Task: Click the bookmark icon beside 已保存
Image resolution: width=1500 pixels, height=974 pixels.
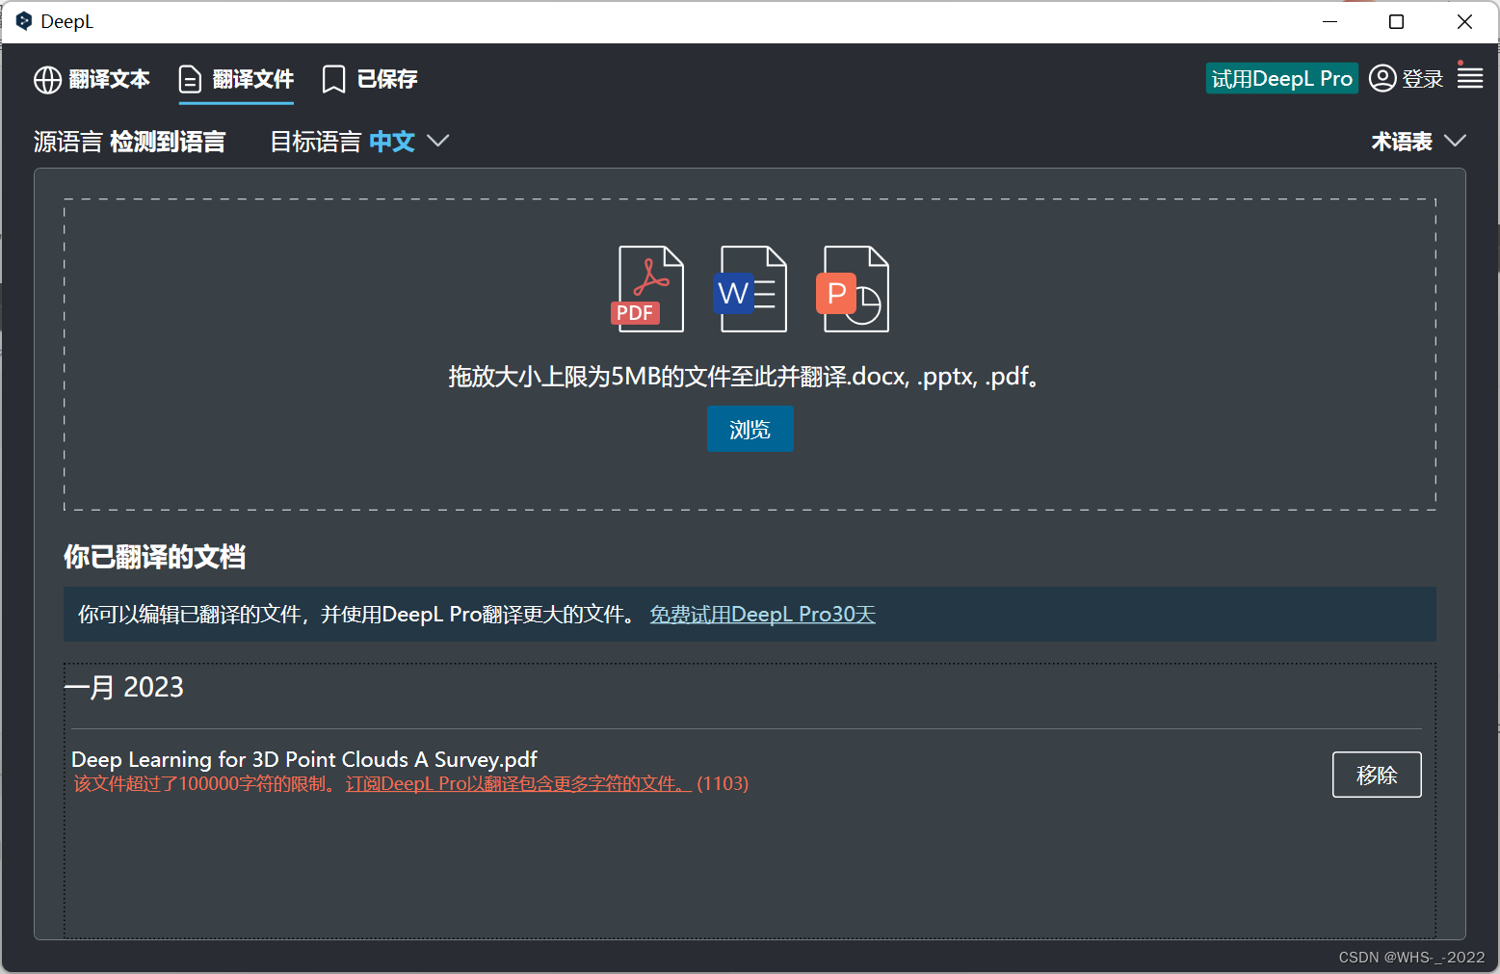Action: 333,80
